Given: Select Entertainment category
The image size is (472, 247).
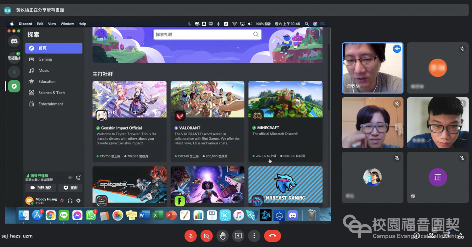Looking at the screenshot, I should point(54,104).
